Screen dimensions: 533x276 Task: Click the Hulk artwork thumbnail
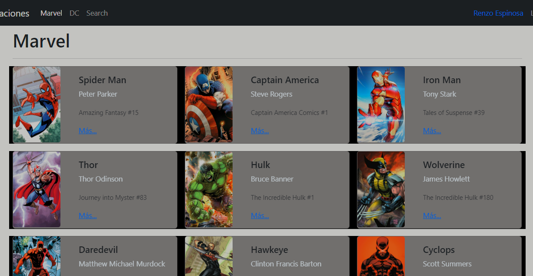tap(209, 189)
